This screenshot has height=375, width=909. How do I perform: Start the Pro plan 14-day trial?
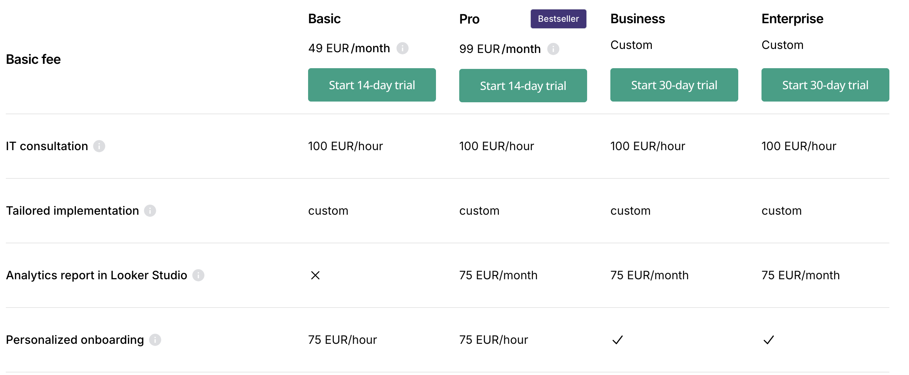point(523,86)
